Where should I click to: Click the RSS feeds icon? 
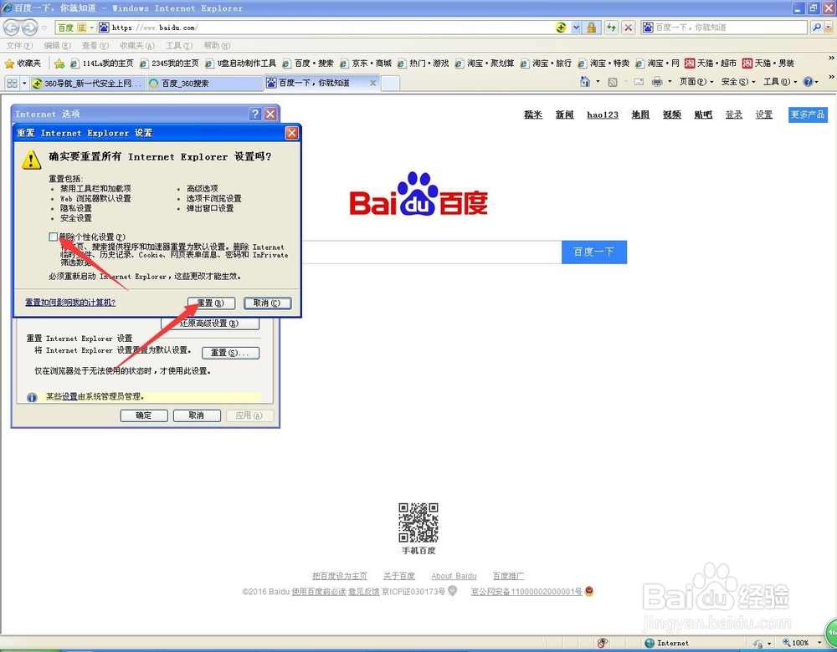[x=613, y=82]
